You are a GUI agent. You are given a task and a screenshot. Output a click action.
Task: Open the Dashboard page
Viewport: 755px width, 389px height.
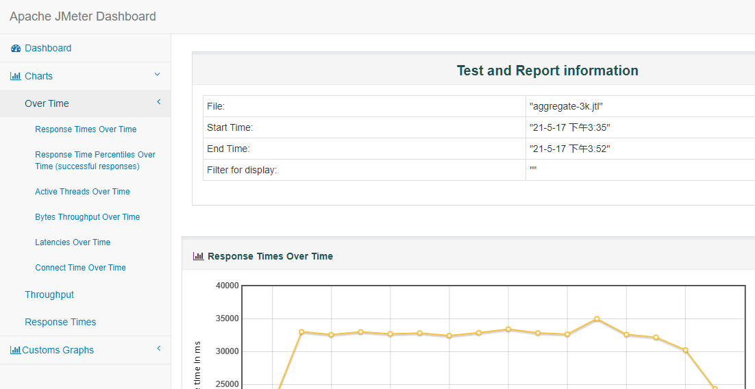click(x=48, y=48)
